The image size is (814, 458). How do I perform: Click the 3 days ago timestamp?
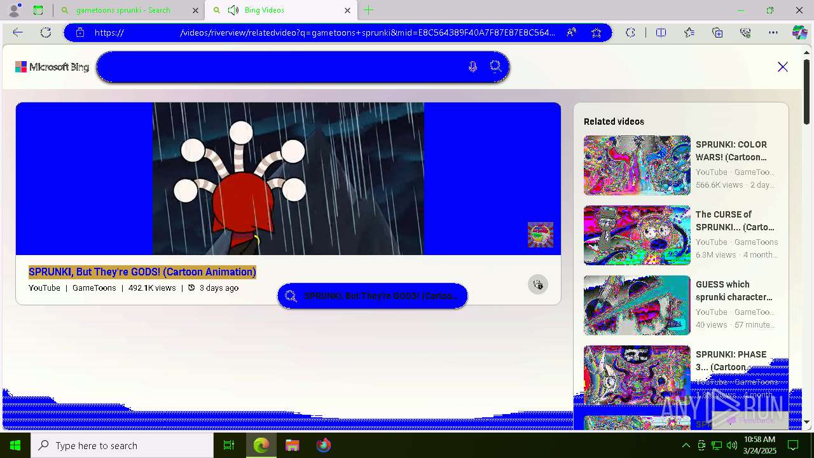coord(219,288)
